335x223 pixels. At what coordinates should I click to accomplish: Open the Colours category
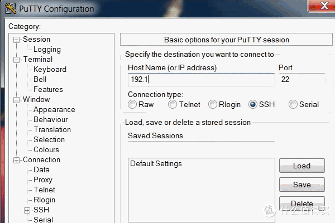coord(46,149)
